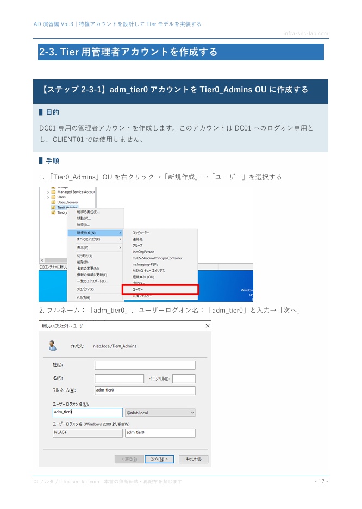Click the キャンセル button
Image resolution: width=362 pixels, height=509 pixels.
coord(194,459)
